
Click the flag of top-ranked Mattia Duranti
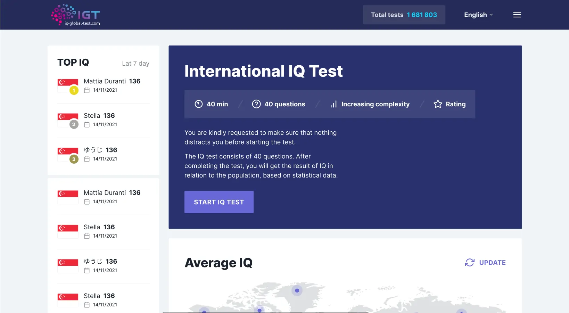68,85
